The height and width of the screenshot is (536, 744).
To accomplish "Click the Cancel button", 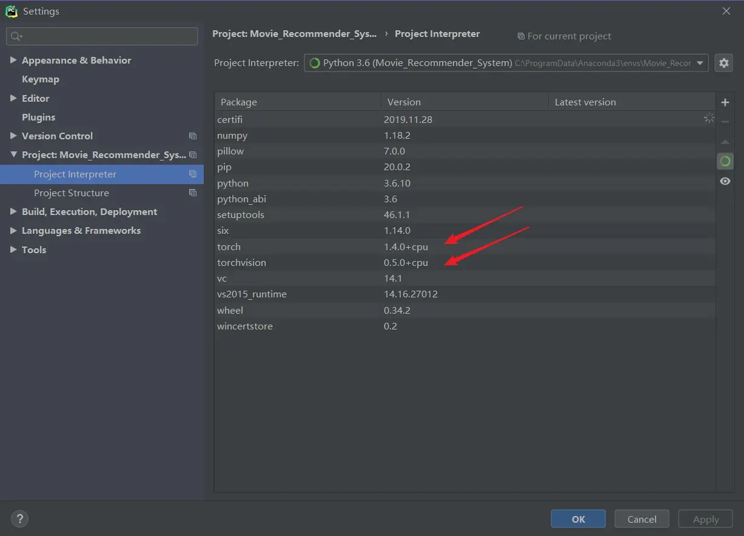I will [x=642, y=519].
